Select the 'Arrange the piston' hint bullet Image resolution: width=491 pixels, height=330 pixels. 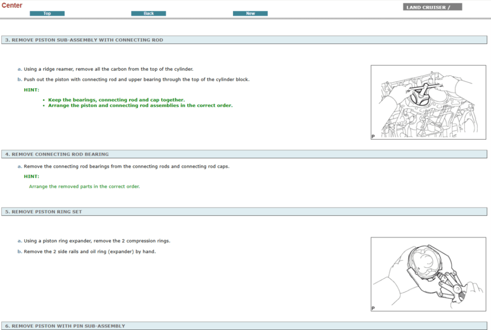tap(140, 105)
